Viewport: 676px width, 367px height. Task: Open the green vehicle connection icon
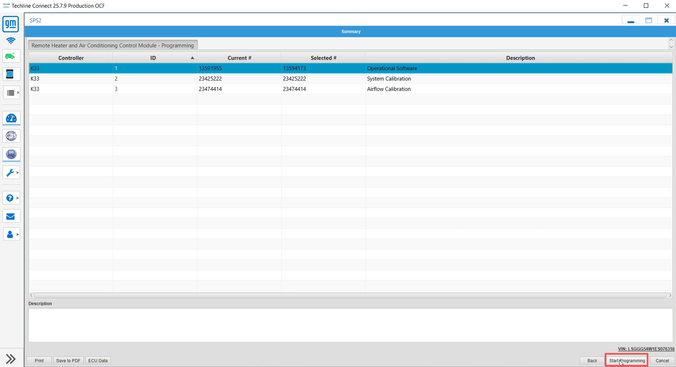click(11, 56)
